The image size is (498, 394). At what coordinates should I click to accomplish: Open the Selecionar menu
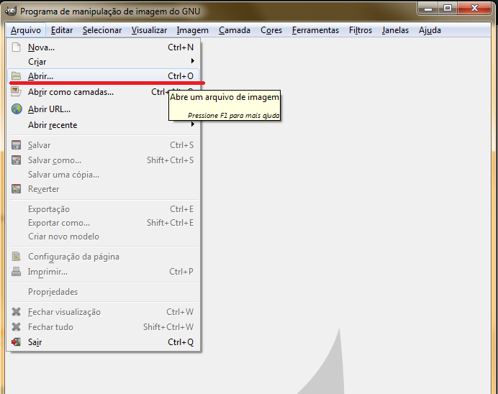[102, 30]
